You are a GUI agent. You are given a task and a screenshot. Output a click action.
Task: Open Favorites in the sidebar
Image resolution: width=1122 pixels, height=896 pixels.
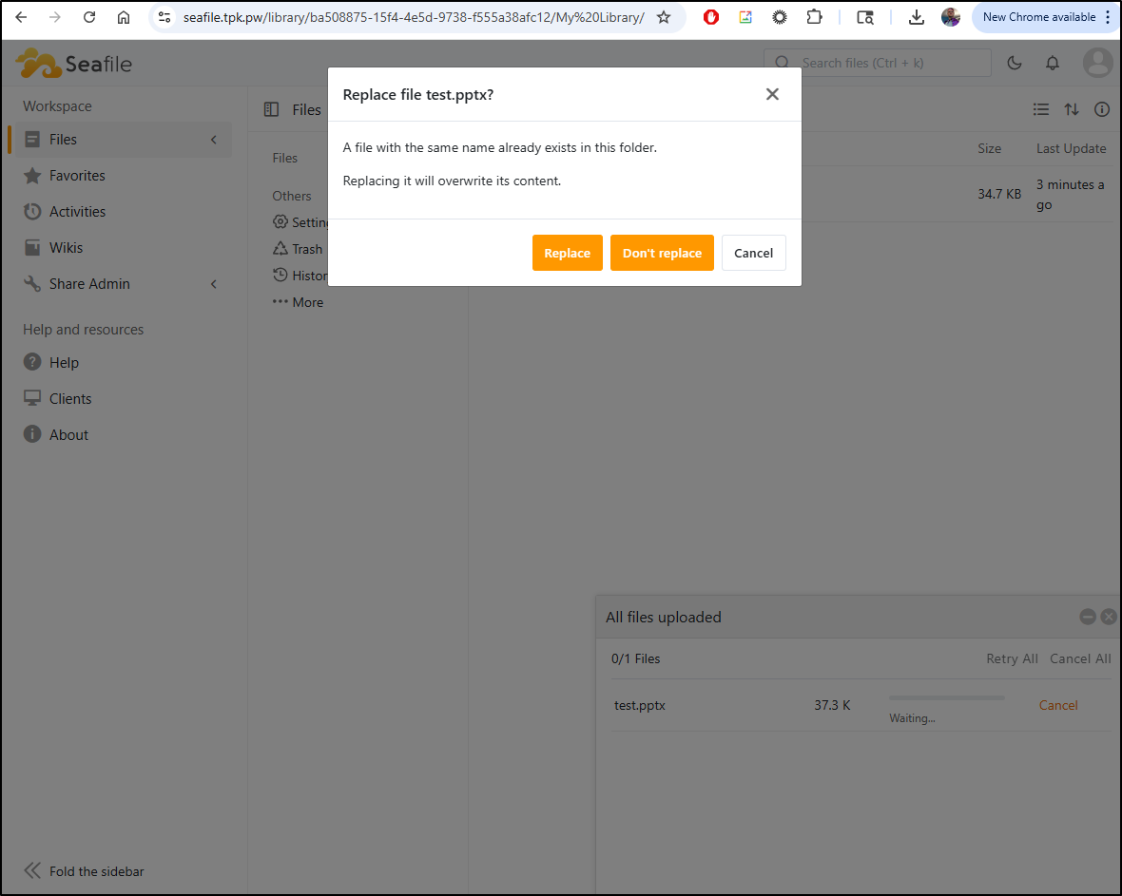click(77, 176)
